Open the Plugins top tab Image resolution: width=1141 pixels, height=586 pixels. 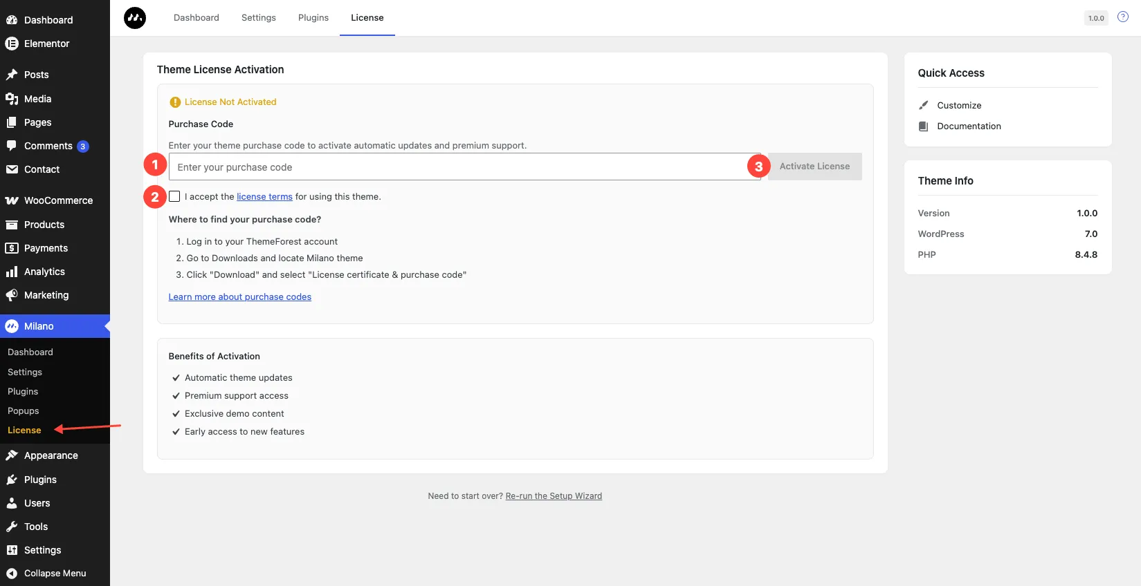click(313, 18)
